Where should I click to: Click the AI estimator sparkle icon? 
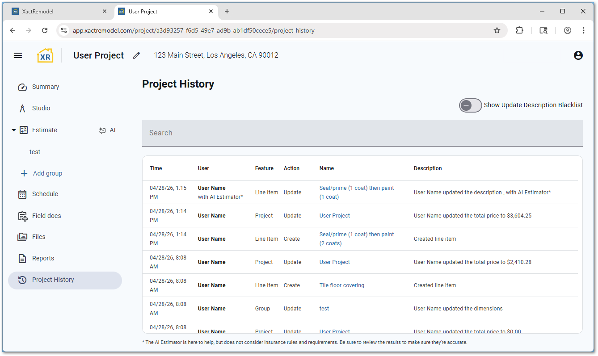(x=102, y=130)
